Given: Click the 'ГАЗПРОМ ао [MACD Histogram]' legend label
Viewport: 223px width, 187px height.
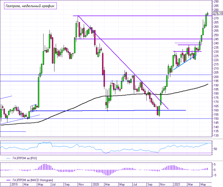Looking at the screenshot, I should 33,180.
